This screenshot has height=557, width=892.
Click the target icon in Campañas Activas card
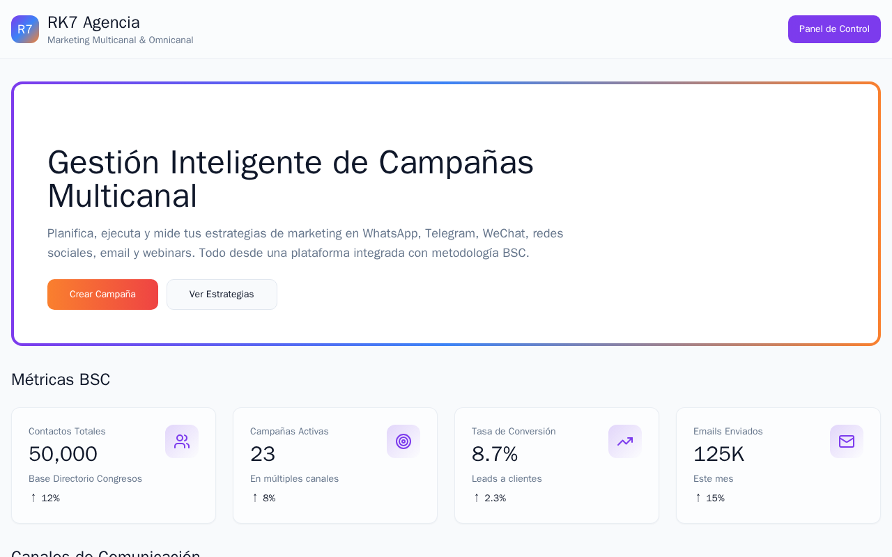click(x=403, y=441)
